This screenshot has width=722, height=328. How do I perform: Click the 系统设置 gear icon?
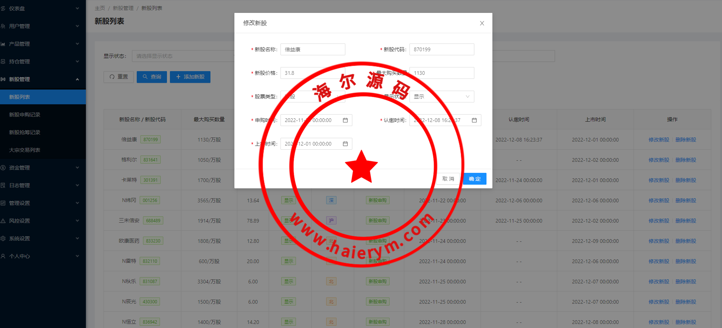pyautogui.click(x=3, y=238)
